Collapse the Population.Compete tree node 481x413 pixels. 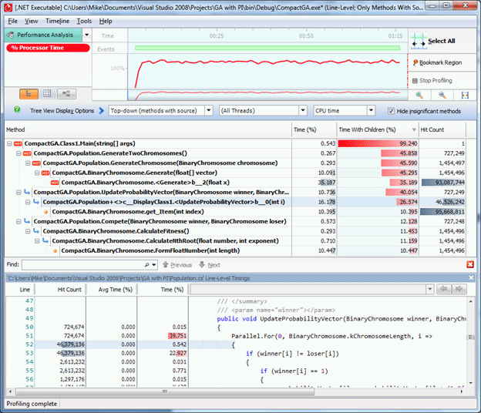[18, 222]
